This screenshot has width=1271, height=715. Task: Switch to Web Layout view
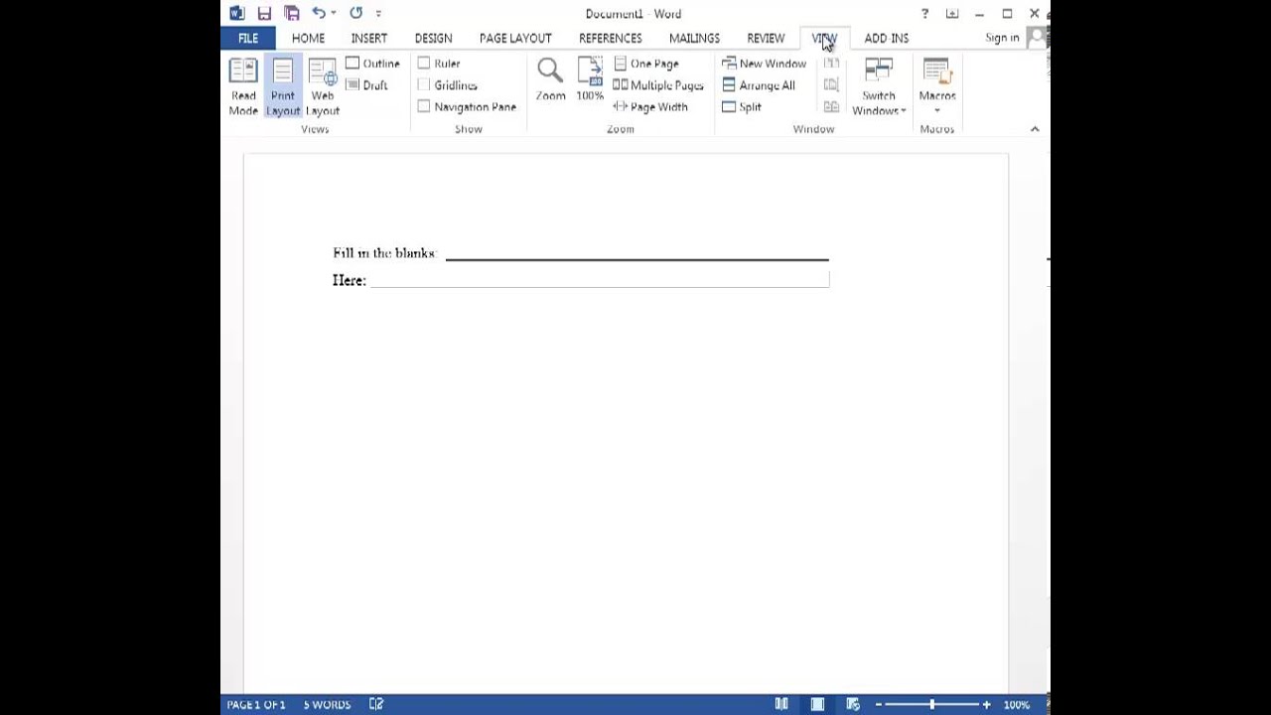pos(323,86)
